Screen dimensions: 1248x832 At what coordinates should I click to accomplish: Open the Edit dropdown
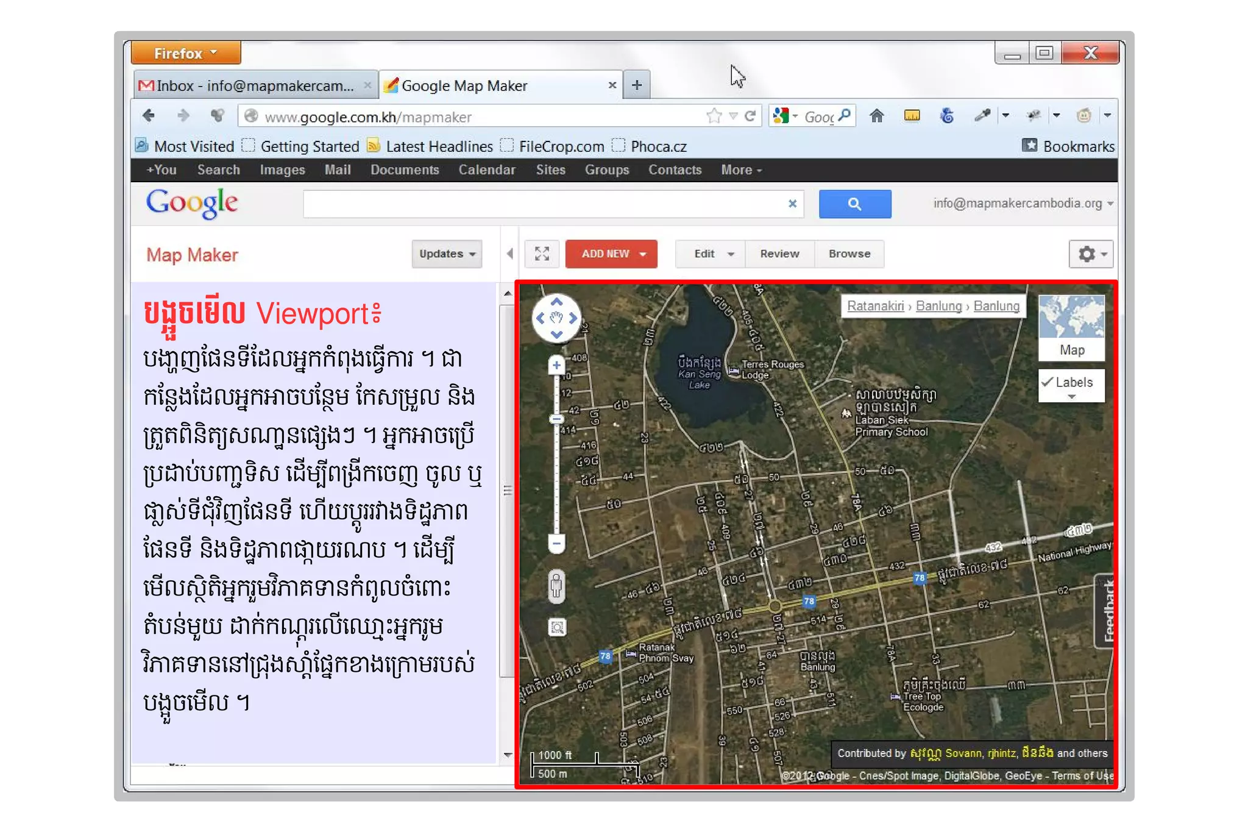[x=710, y=254]
